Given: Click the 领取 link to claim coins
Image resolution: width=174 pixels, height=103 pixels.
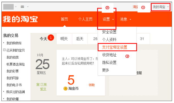Looking at the screenshot, I should [92, 85].
